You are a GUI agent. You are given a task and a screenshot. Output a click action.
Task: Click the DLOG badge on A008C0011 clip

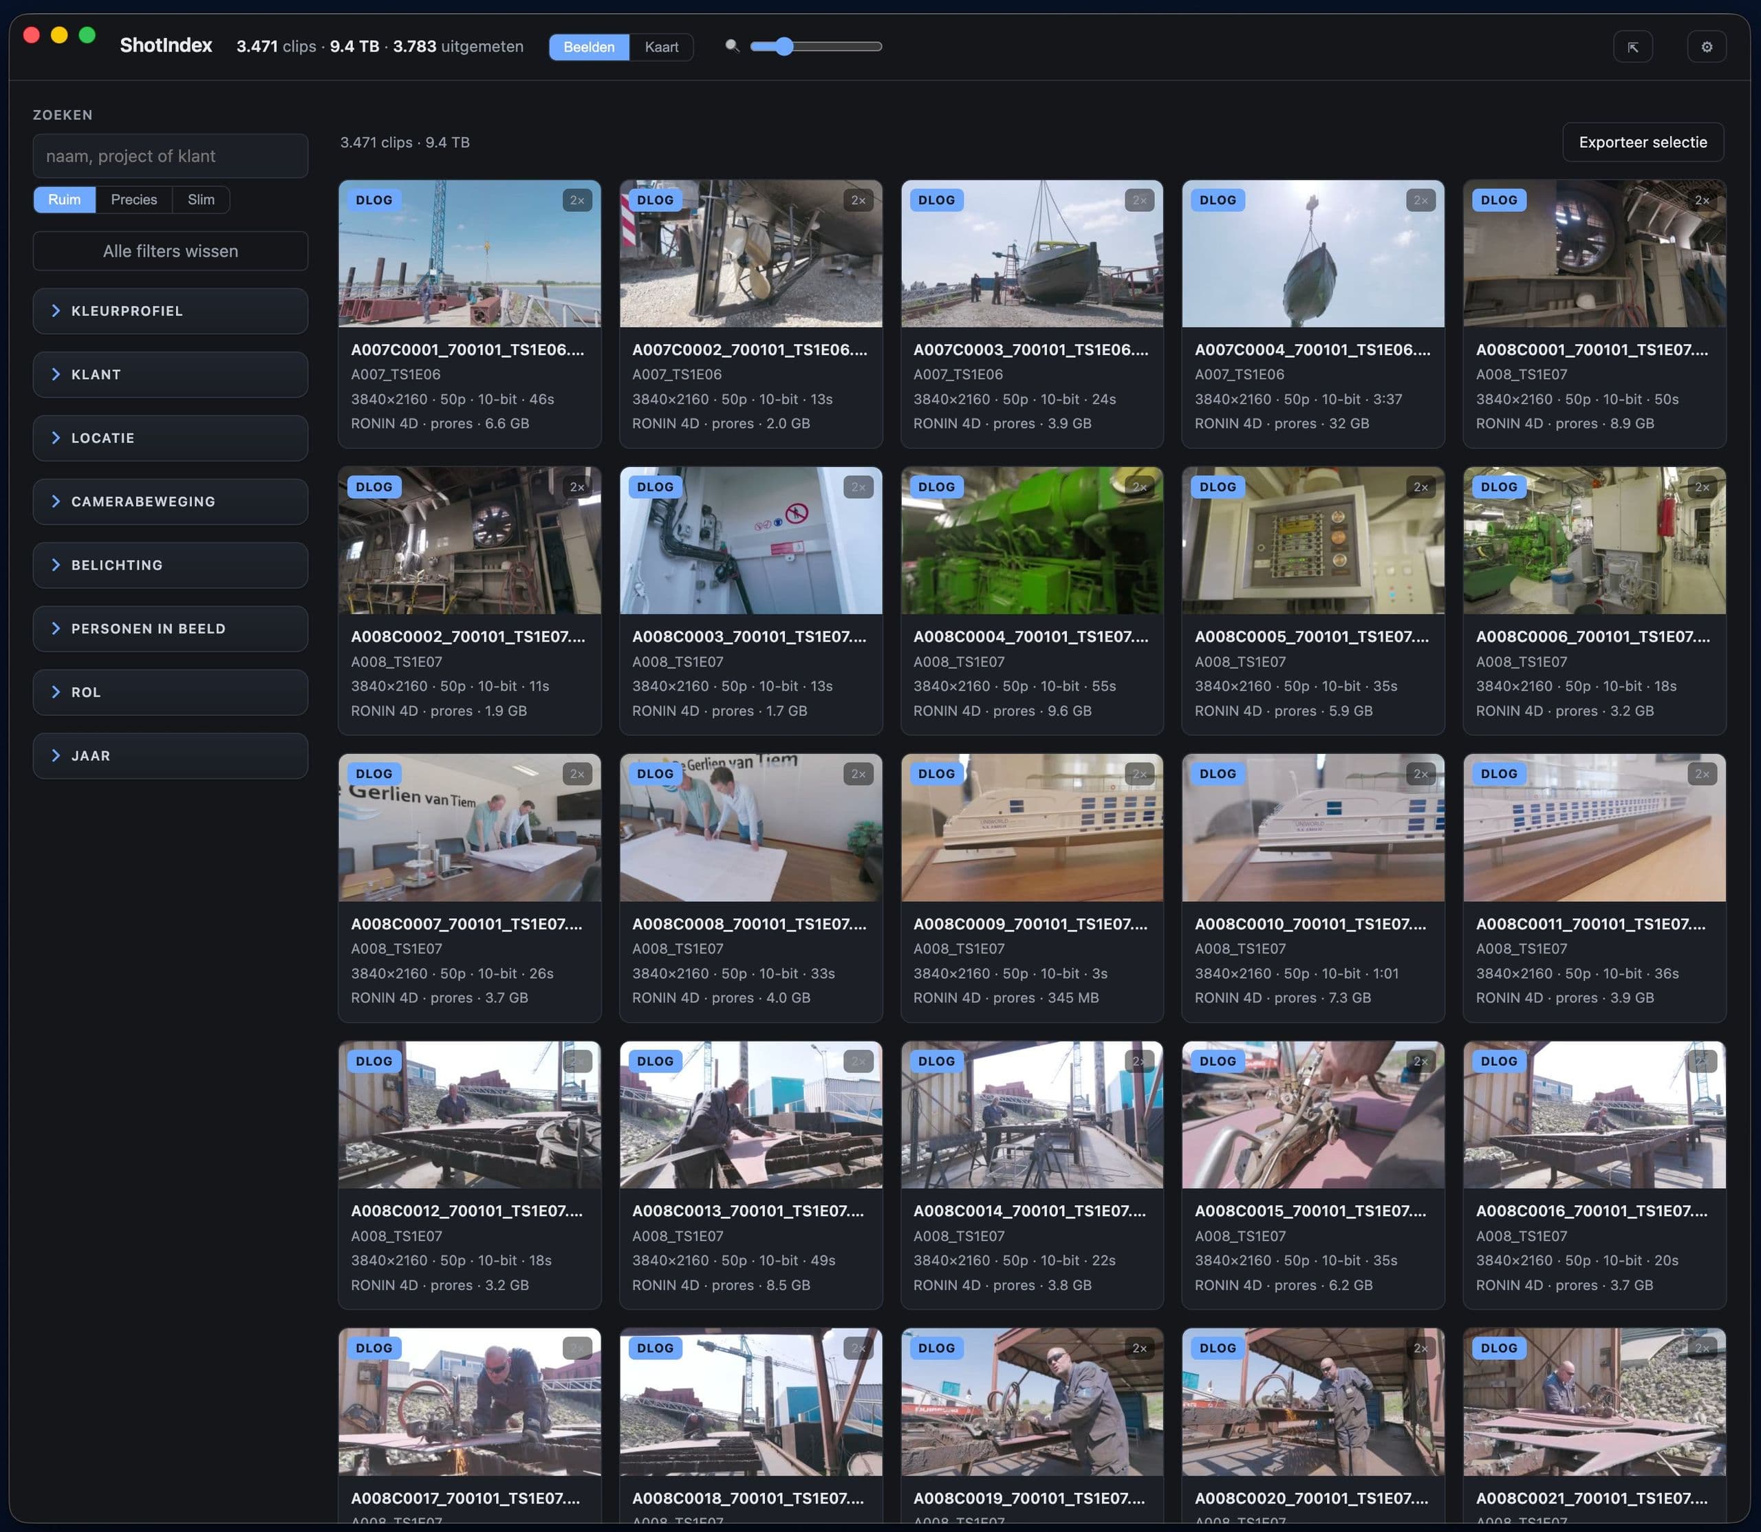click(1498, 774)
